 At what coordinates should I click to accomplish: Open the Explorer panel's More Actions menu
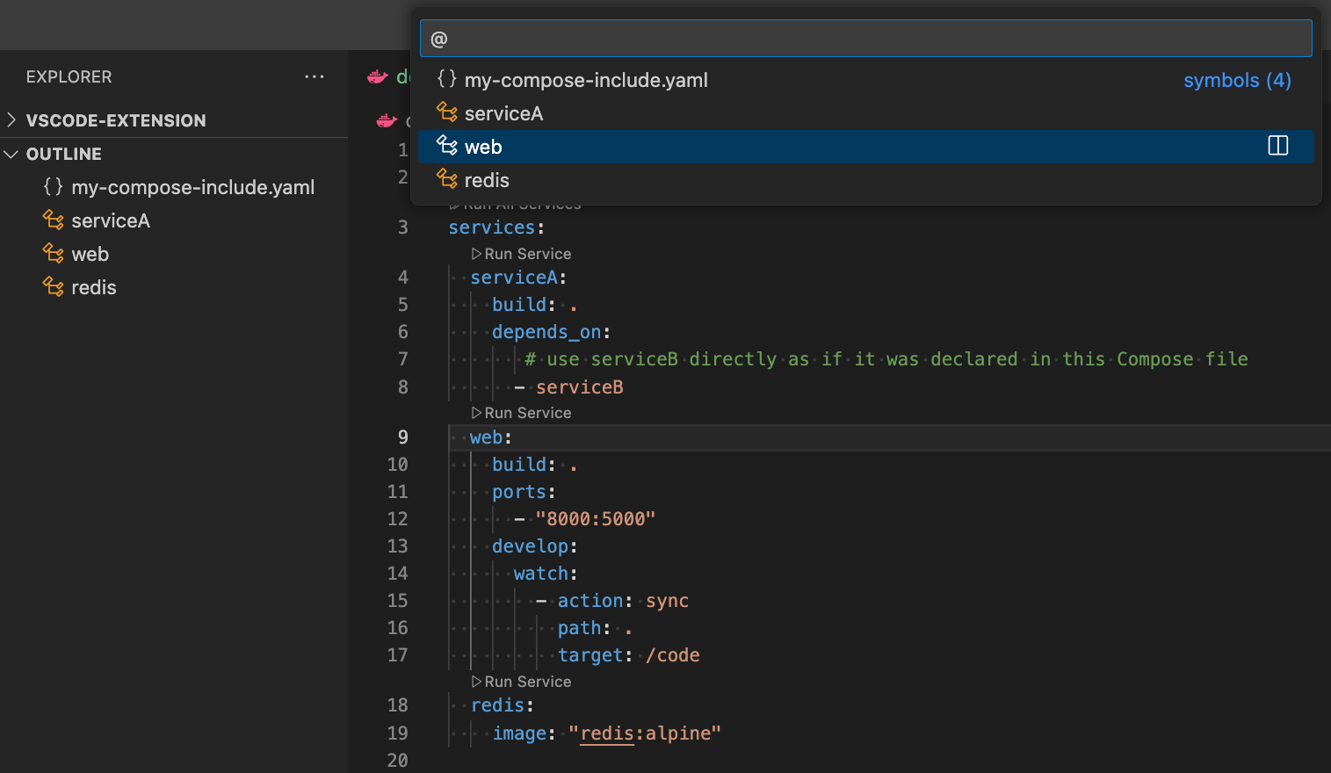pyautogui.click(x=315, y=76)
